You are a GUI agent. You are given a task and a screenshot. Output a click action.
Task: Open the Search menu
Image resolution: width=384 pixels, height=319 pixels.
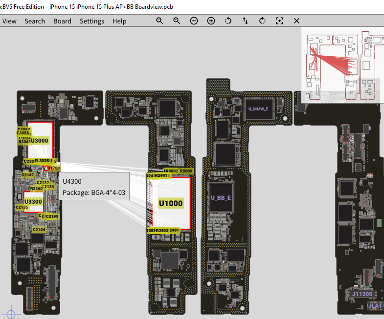point(35,21)
